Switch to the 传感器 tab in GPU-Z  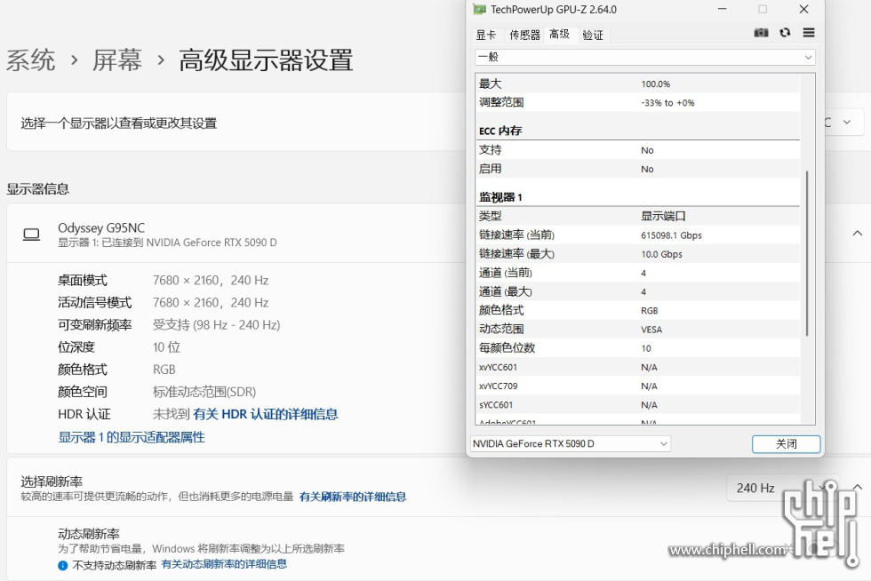(x=524, y=35)
